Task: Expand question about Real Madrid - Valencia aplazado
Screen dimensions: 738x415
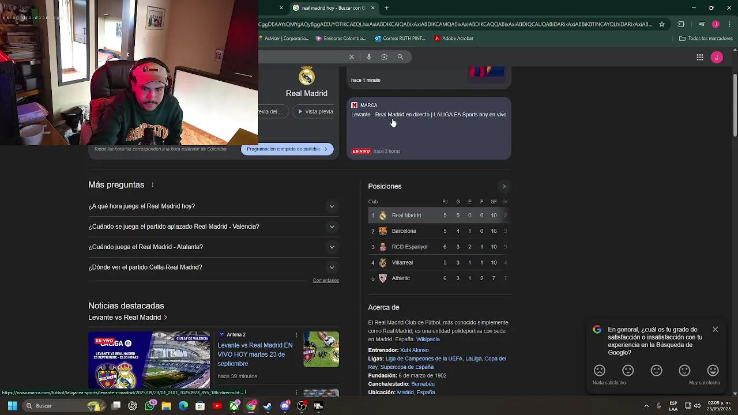Action: pos(213,227)
